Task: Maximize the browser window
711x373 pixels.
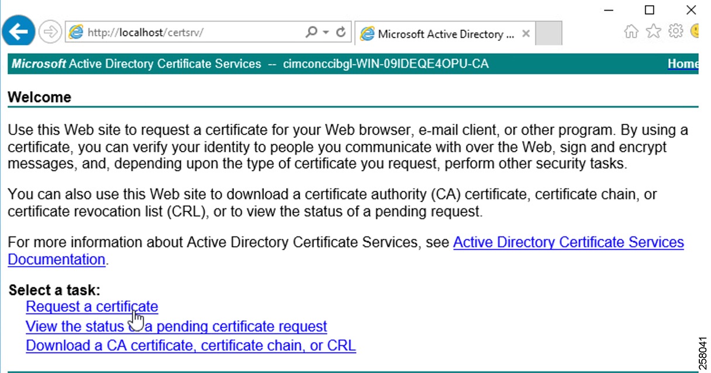Action: pyautogui.click(x=649, y=9)
